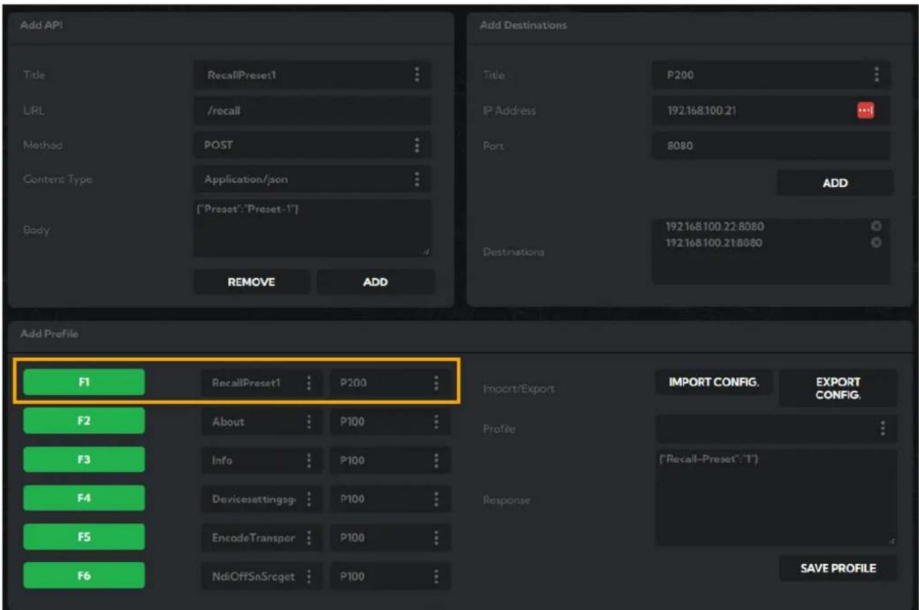Click the green F6 key button

[x=84, y=575]
